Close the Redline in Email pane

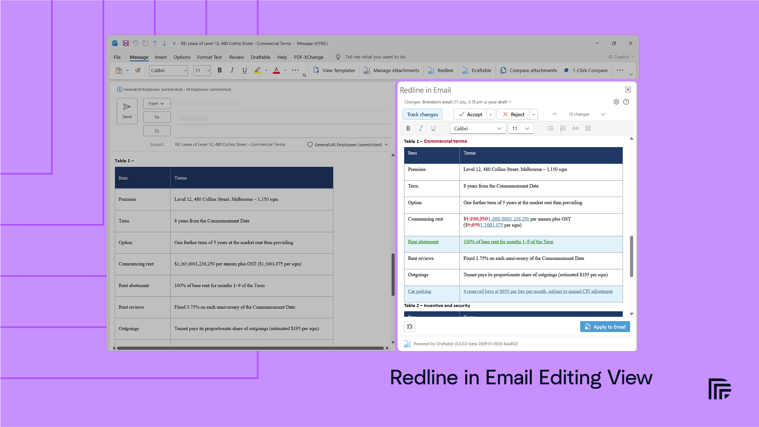pyautogui.click(x=628, y=89)
